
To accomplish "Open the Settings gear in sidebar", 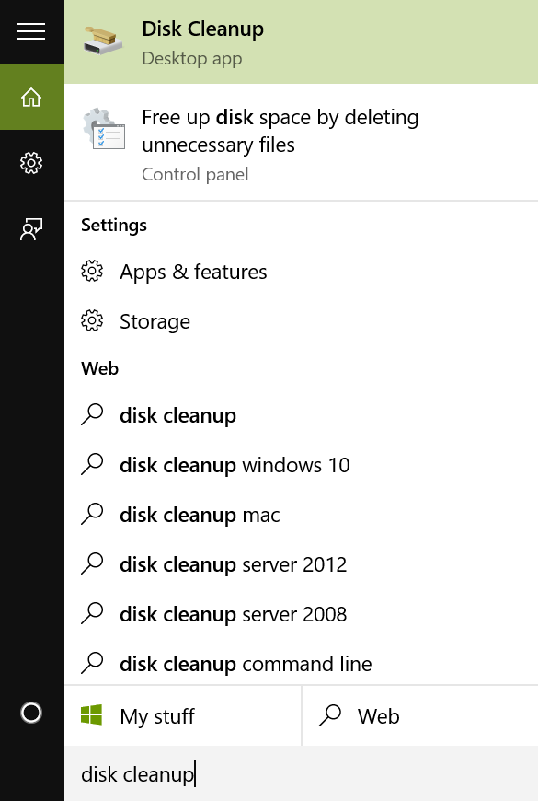I will pos(31,163).
